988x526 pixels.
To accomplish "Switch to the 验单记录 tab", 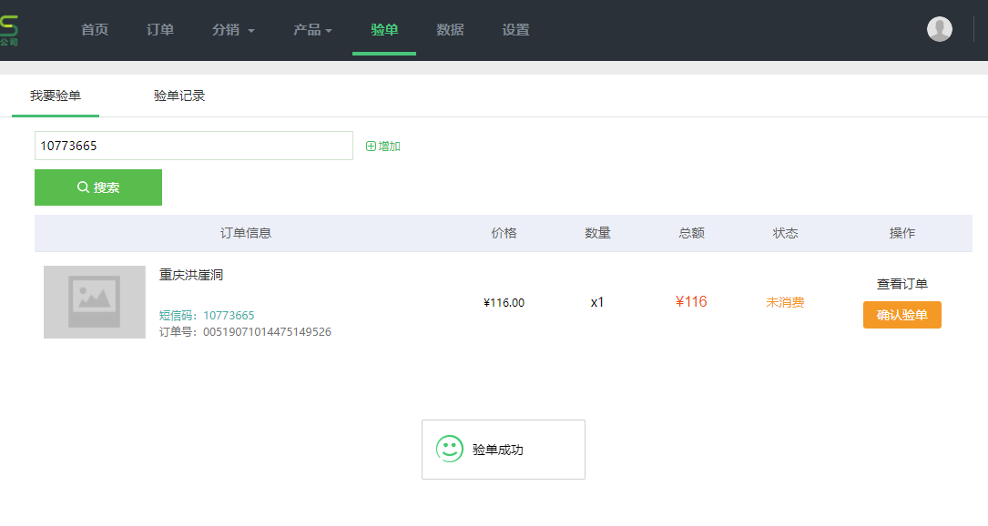I will (179, 95).
